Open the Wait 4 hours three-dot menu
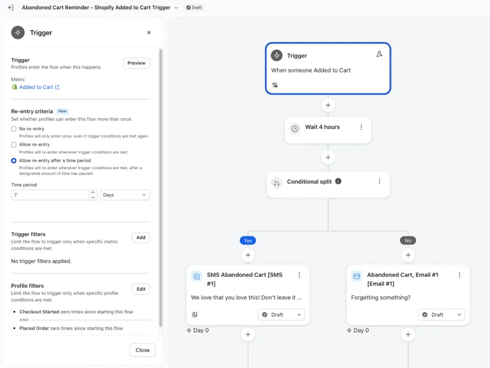 361,127
